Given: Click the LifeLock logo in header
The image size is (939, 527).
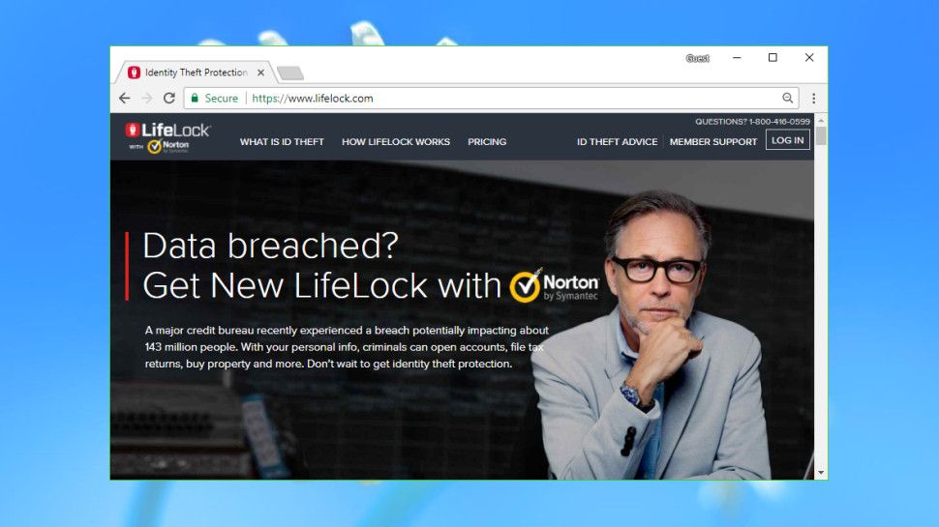Looking at the screenshot, I should click(x=167, y=137).
